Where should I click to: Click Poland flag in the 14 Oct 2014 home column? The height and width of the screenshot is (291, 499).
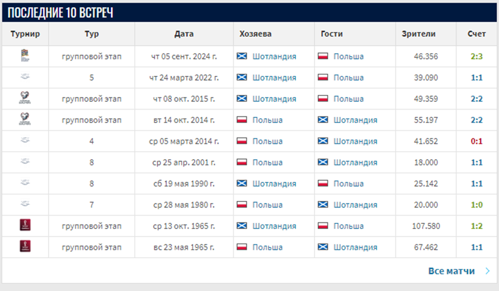tap(242, 120)
